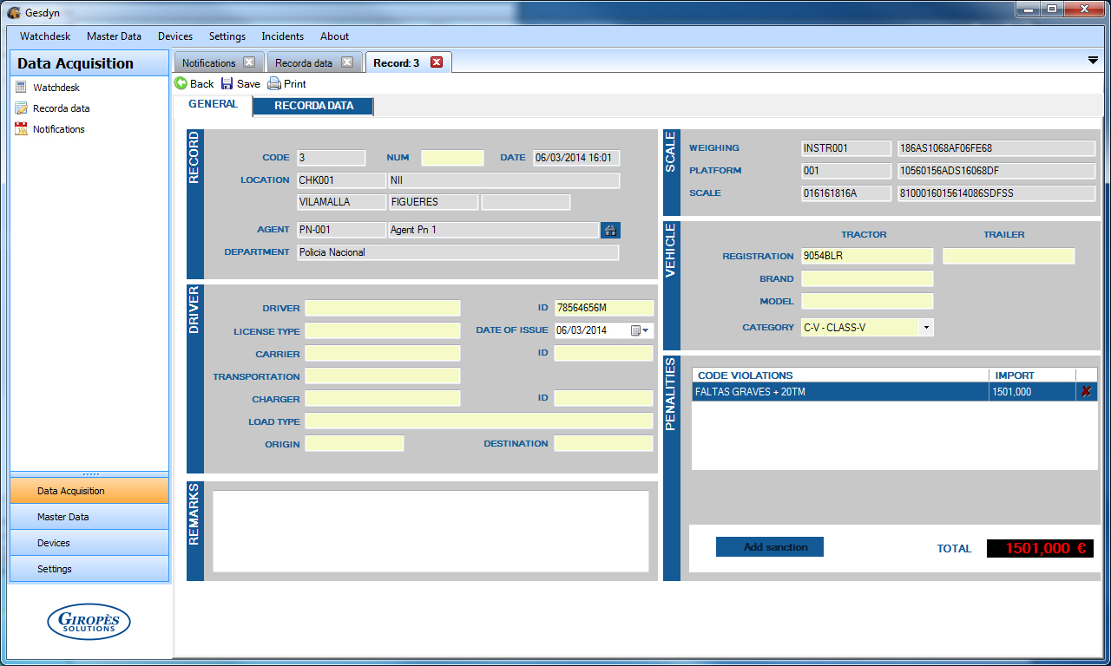Click the Save floppy disk icon
This screenshot has width=1111, height=666.
tap(227, 84)
